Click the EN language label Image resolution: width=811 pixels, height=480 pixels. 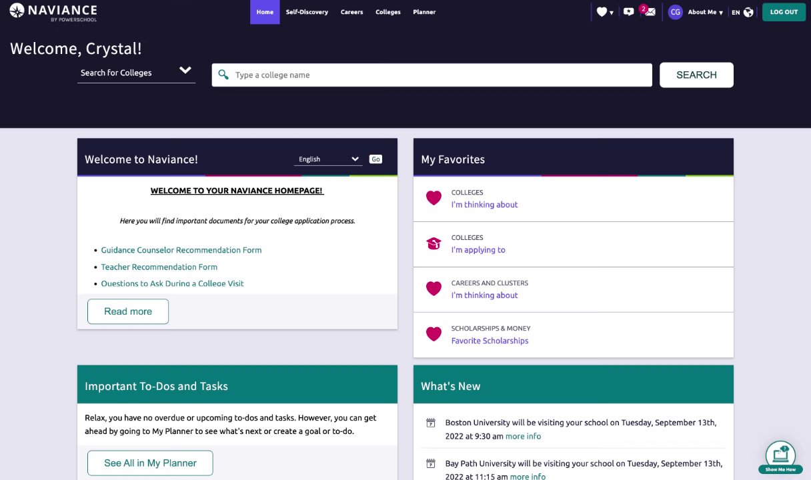pos(736,13)
